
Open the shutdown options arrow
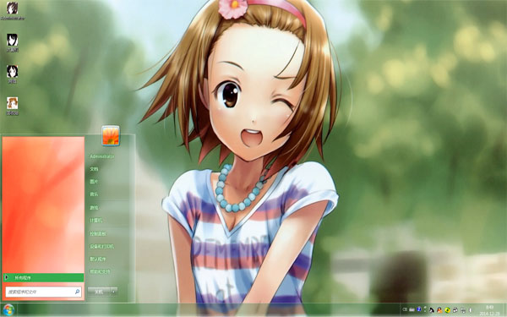click(114, 292)
